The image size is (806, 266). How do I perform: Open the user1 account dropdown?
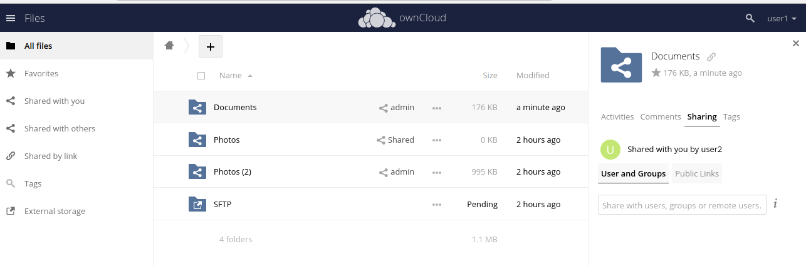point(782,19)
